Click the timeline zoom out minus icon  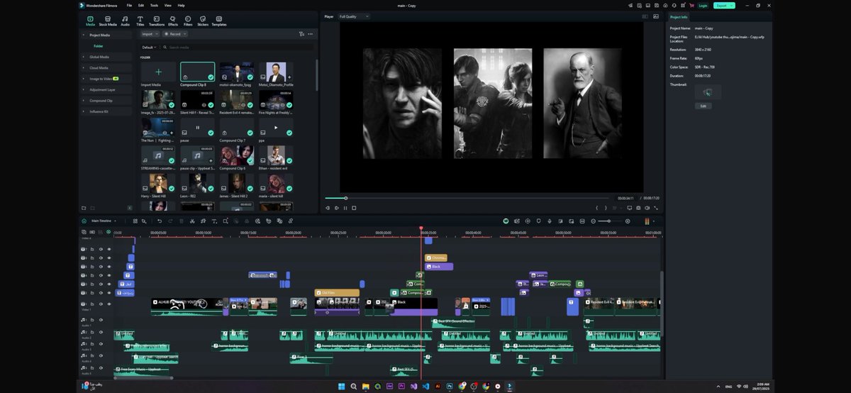click(594, 221)
